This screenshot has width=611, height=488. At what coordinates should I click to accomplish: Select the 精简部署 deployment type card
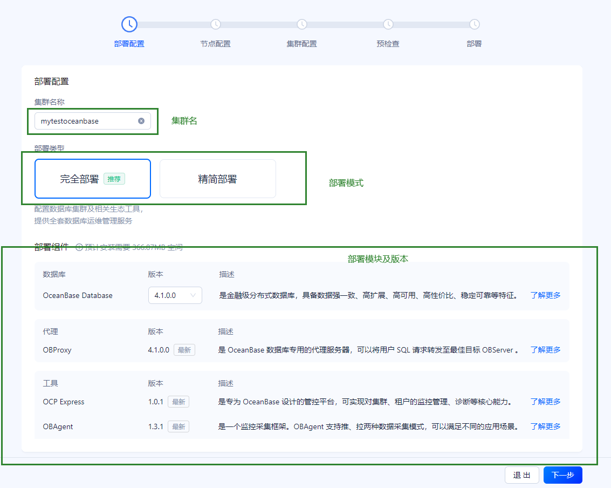(x=218, y=179)
